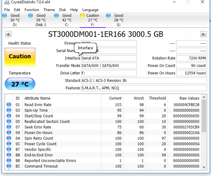Select the Disk 1 blue status orb

point(30,15)
